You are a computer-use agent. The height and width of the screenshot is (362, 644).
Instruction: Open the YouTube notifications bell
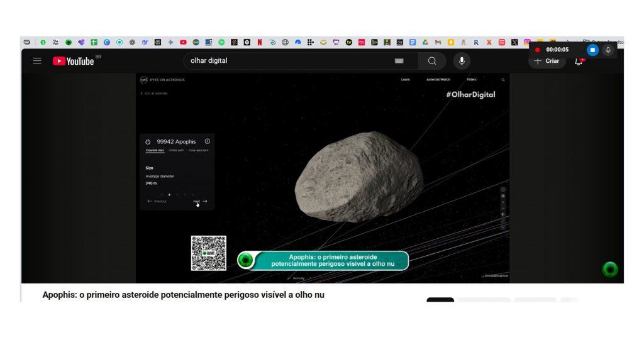579,61
